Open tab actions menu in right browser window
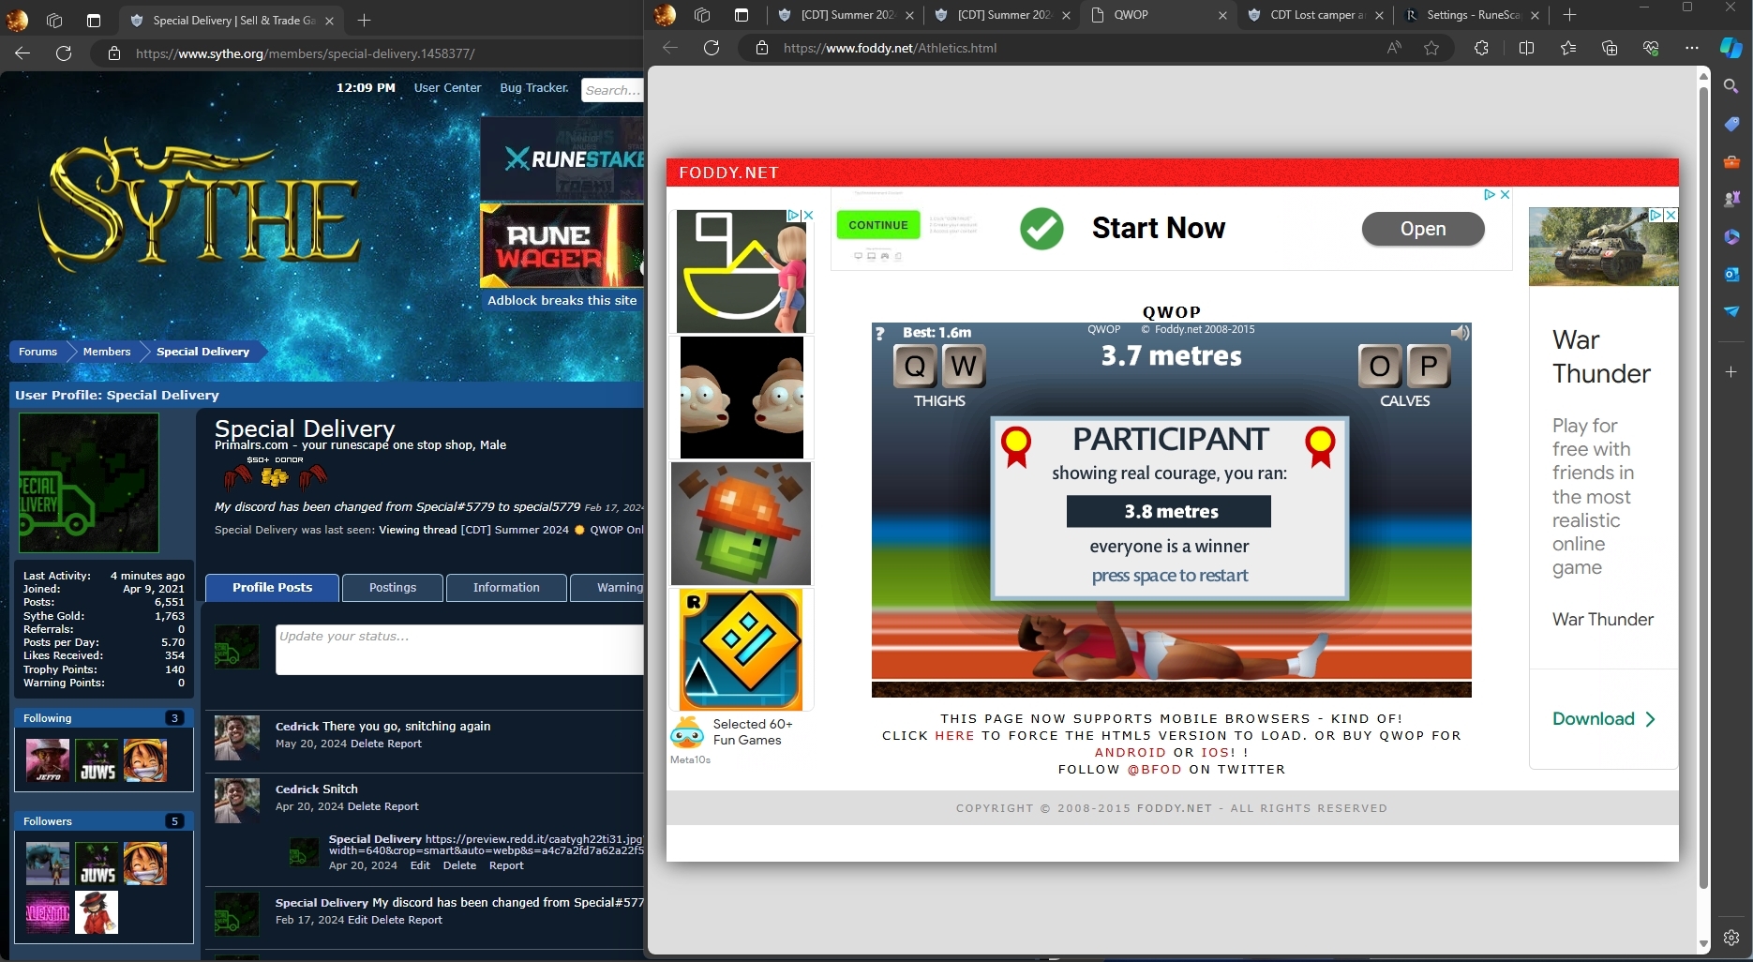The width and height of the screenshot is (1753, 962). pos(742,15)
